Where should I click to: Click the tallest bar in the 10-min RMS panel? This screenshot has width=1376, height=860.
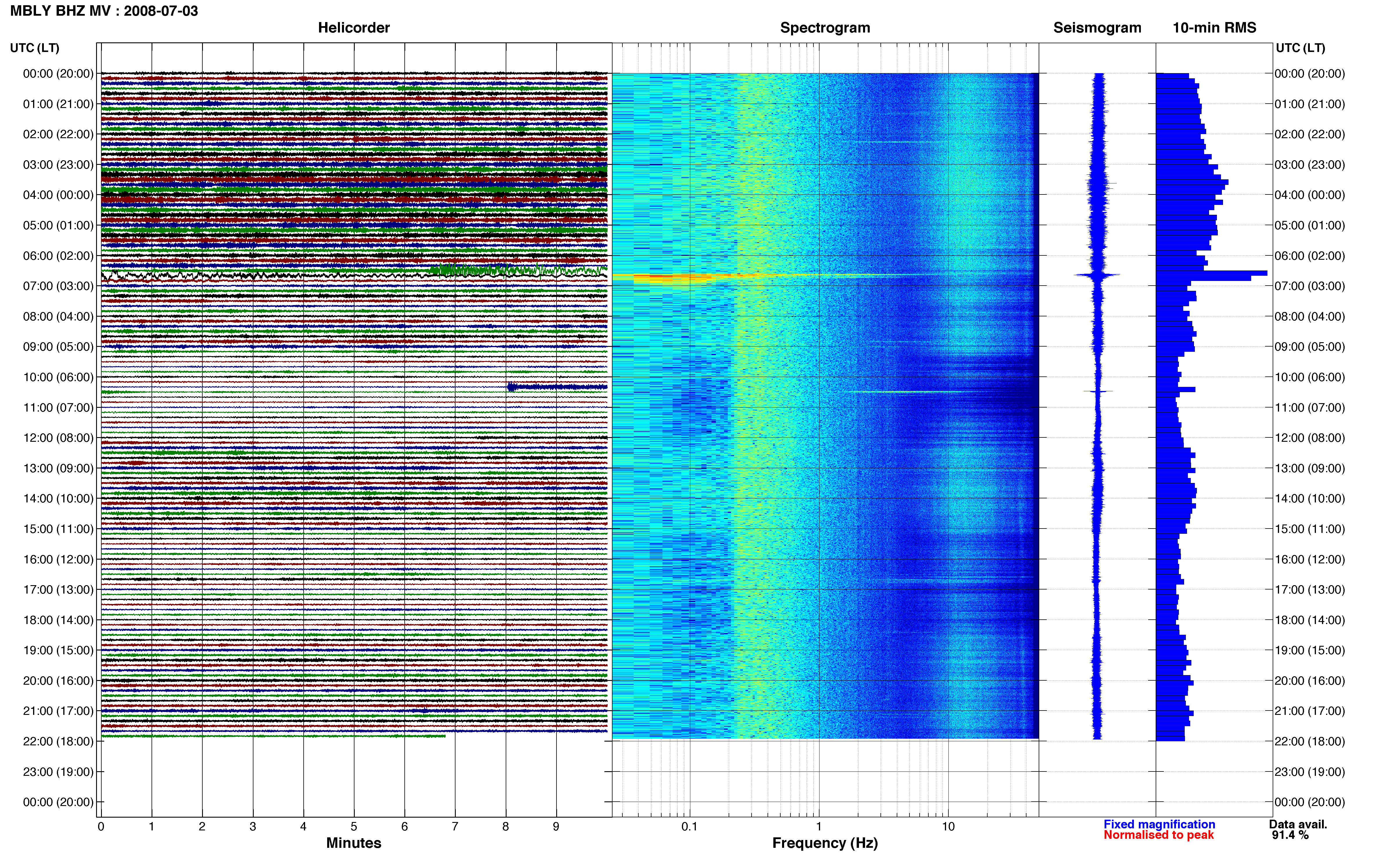point(1212,273)
